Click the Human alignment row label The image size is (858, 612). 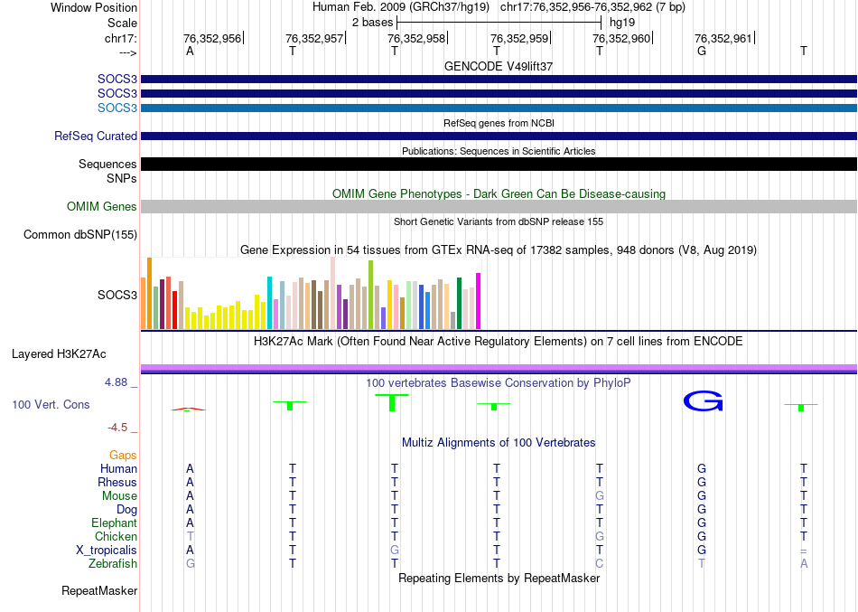tap(118, 469)
